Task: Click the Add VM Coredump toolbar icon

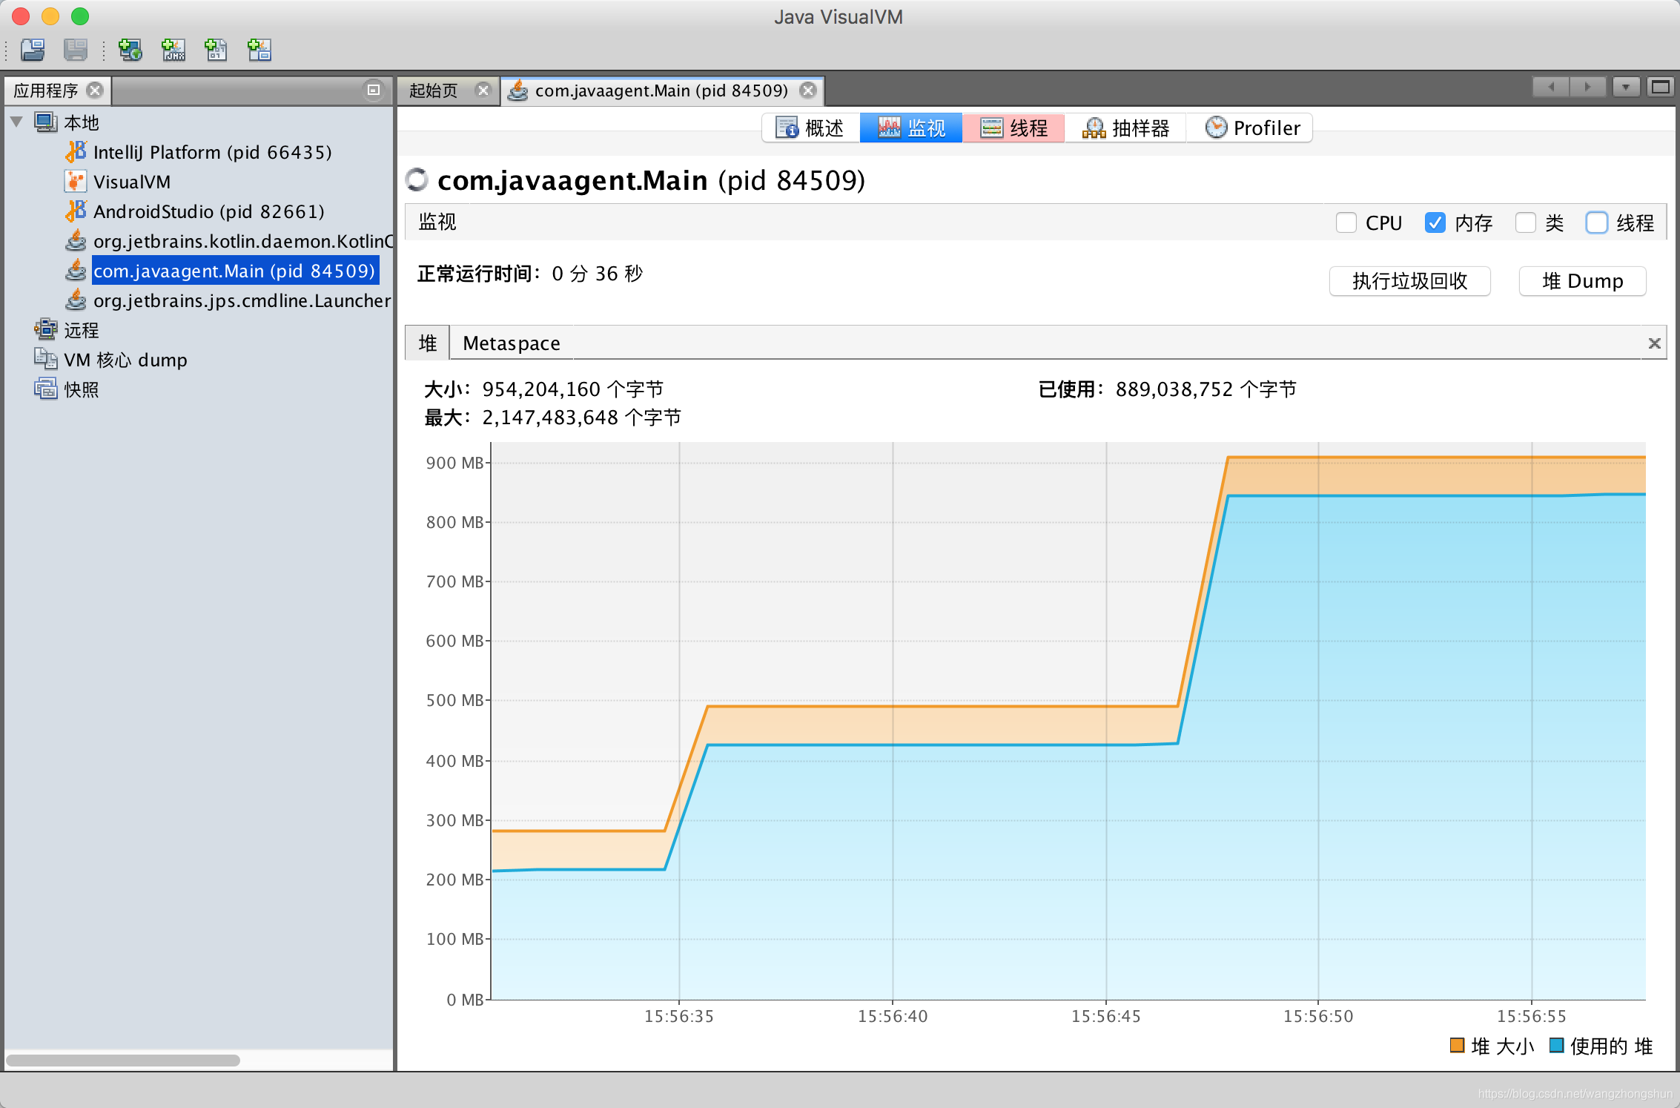Action: coord(216,50)
